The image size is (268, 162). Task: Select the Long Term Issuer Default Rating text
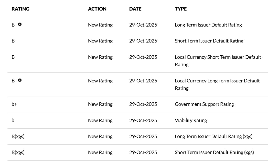coord(208,25)
